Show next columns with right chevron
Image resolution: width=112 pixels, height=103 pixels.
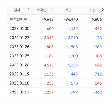click(103, 10)
